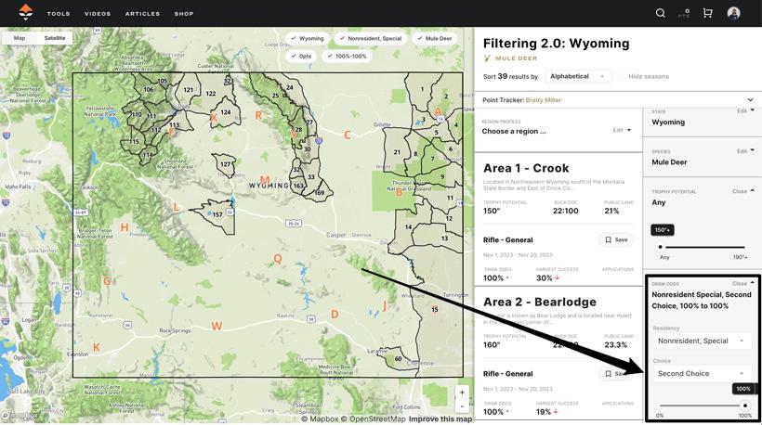Select hunt unit 15 on the map
Image resolution: width=762 pixels, height=425 pixels.
[435, 309]
